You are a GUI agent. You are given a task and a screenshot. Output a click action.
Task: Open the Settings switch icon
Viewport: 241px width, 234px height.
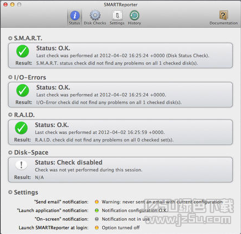point(117,15)
